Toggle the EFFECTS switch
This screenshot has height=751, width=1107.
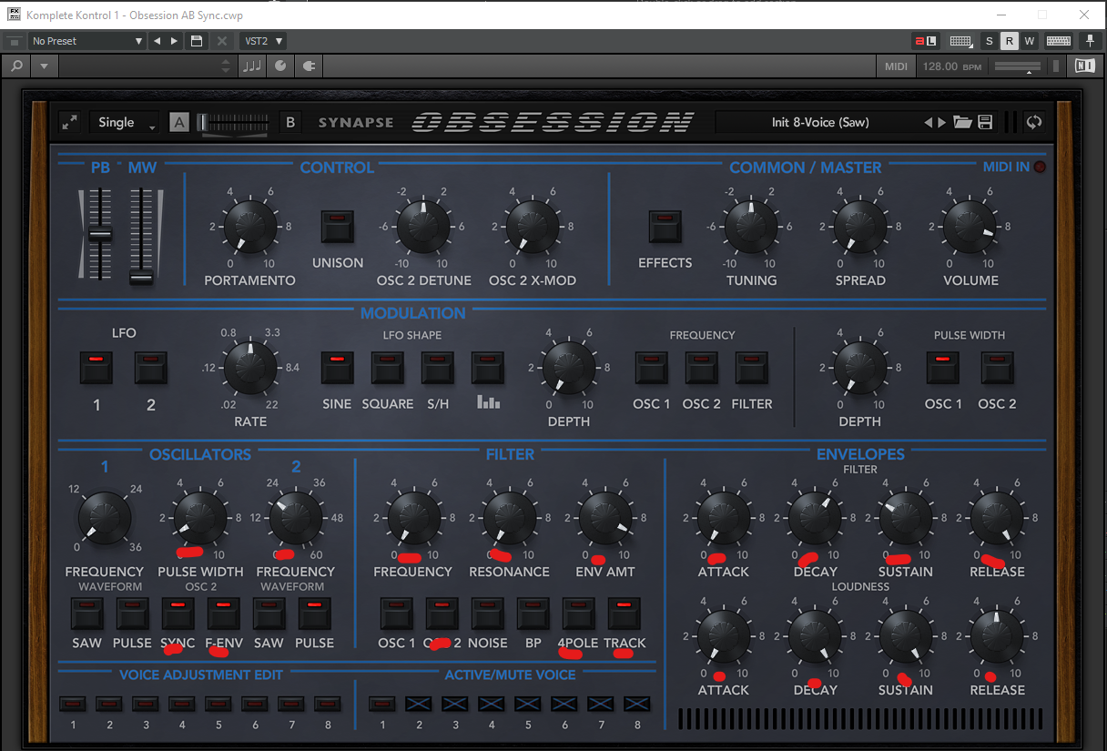click(665, 227)
